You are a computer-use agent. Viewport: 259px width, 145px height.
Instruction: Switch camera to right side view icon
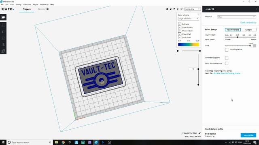[181, 9]
